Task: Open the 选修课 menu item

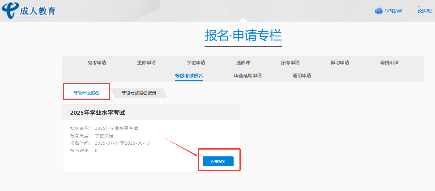Action: pyautogui.click(x=243, y=63)
